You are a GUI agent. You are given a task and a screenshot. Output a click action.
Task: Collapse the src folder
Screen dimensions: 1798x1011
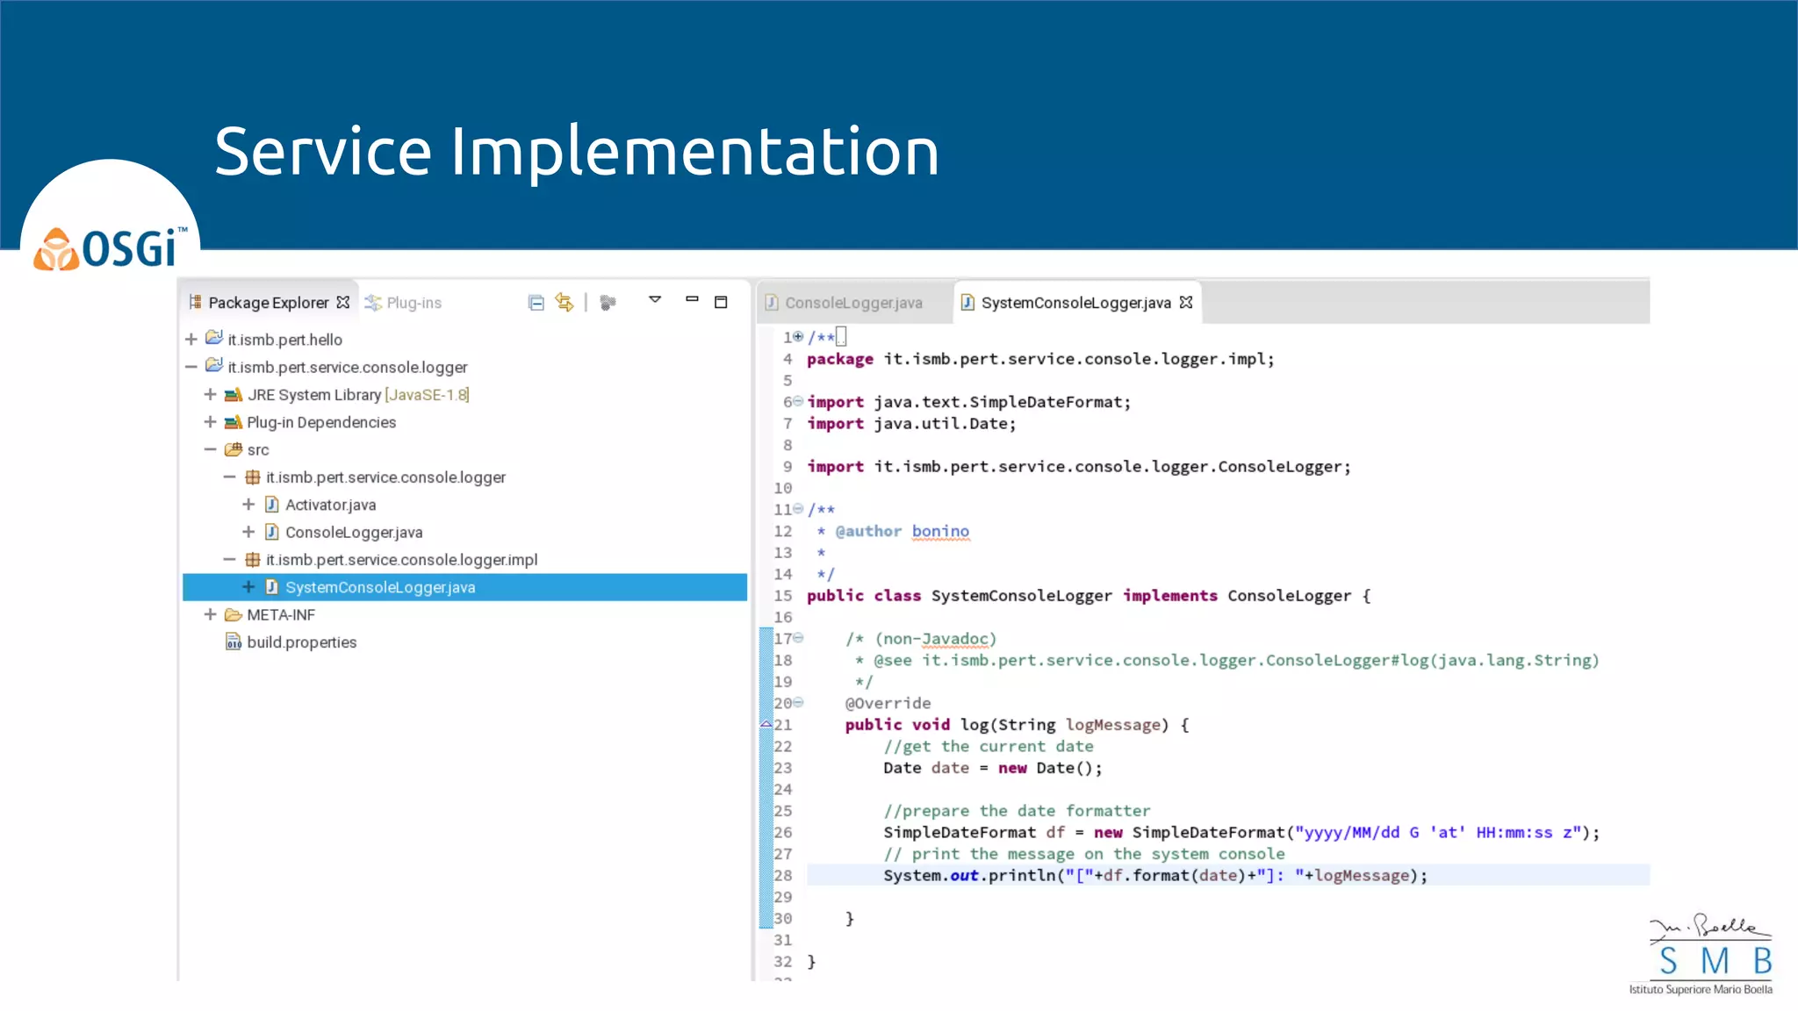[x=211, y=449]
